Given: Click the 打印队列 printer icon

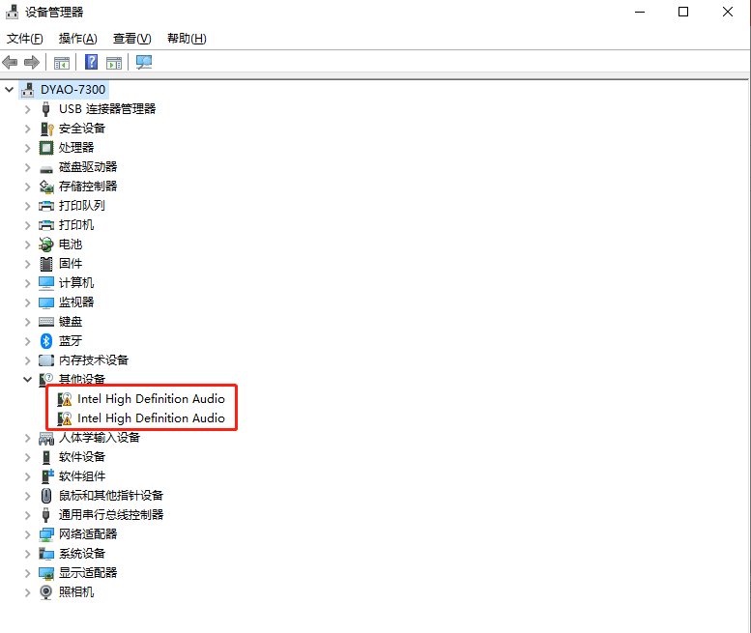Looking at the screenshot, I should click(x=46, y=206).
